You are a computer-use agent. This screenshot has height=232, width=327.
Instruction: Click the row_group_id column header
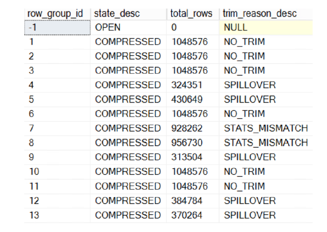click(x=57, y=14)
